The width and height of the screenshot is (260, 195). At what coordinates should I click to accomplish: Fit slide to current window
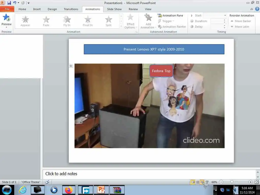256,182
